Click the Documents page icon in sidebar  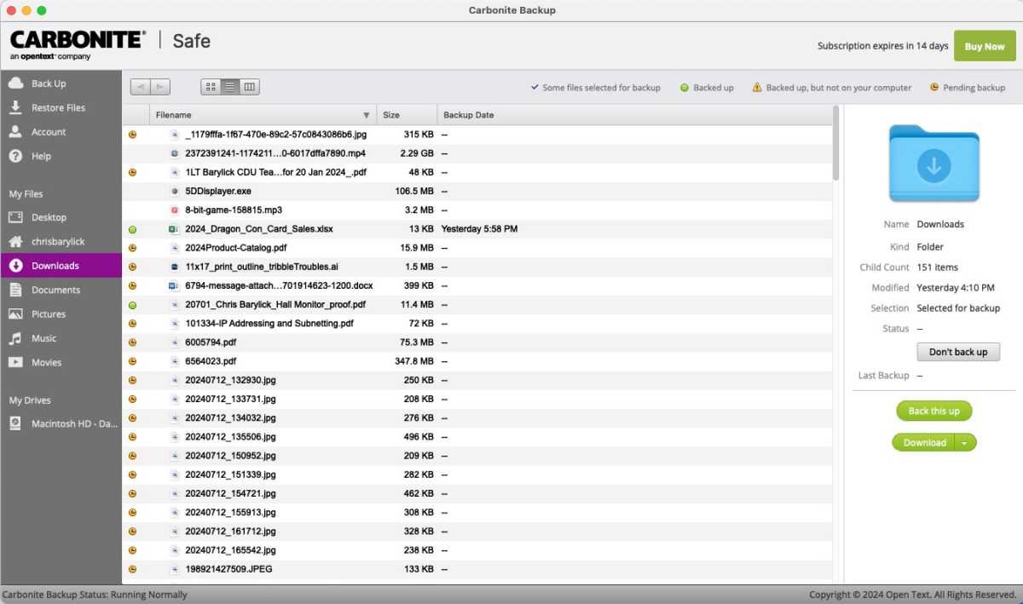click(15, 290)
